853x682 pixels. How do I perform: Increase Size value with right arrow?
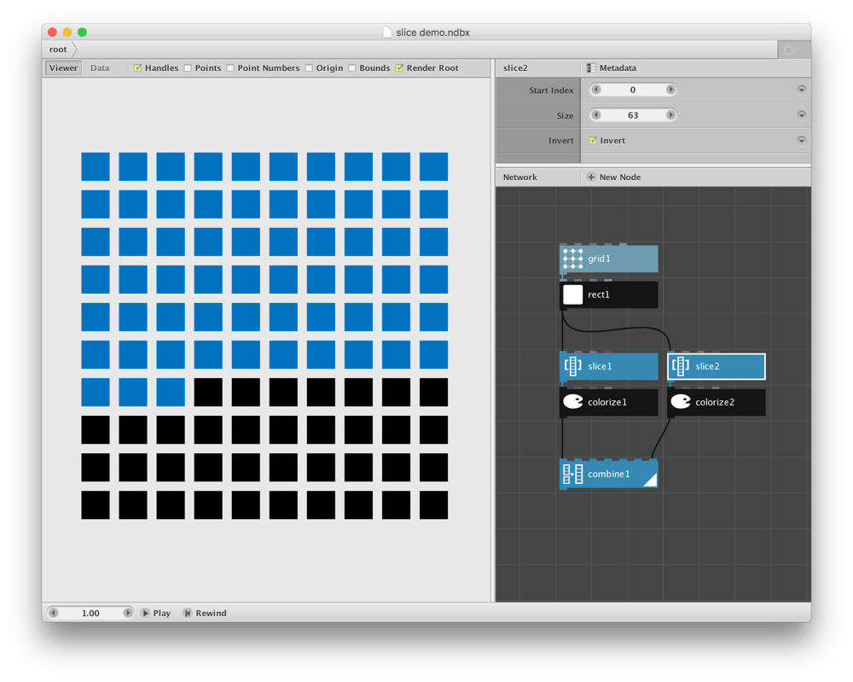[x=670, y=115]
